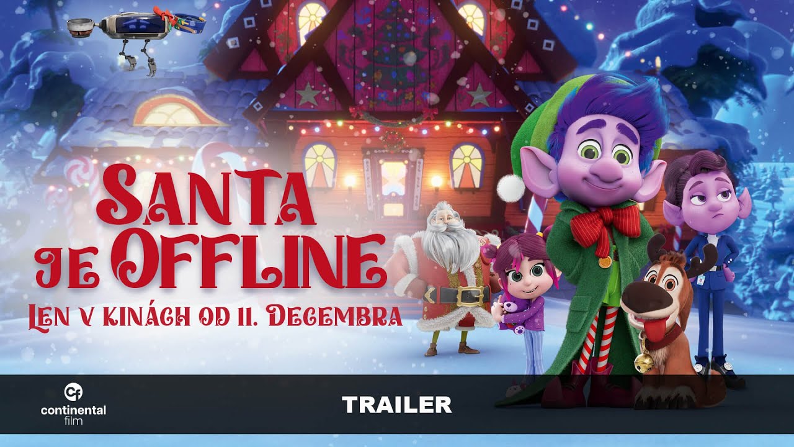This screenshot has width=794, height=447.
Task: Click the glowing front door of the house
Action: pyautogui.click(x=393, y=184)
